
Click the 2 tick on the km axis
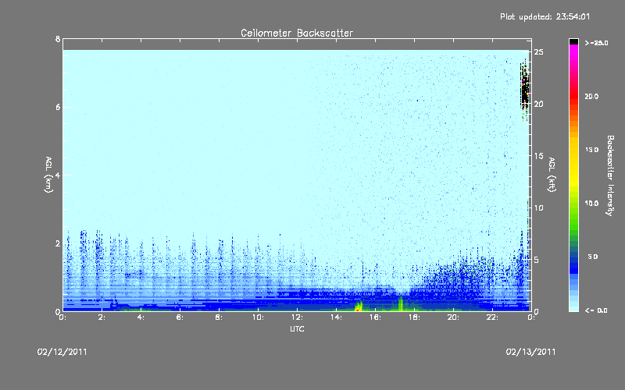tap(58, 243)
